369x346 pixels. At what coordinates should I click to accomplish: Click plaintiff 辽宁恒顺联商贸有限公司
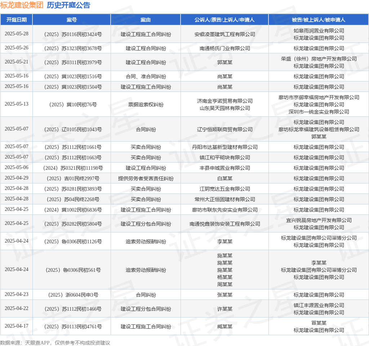point(225,129)
